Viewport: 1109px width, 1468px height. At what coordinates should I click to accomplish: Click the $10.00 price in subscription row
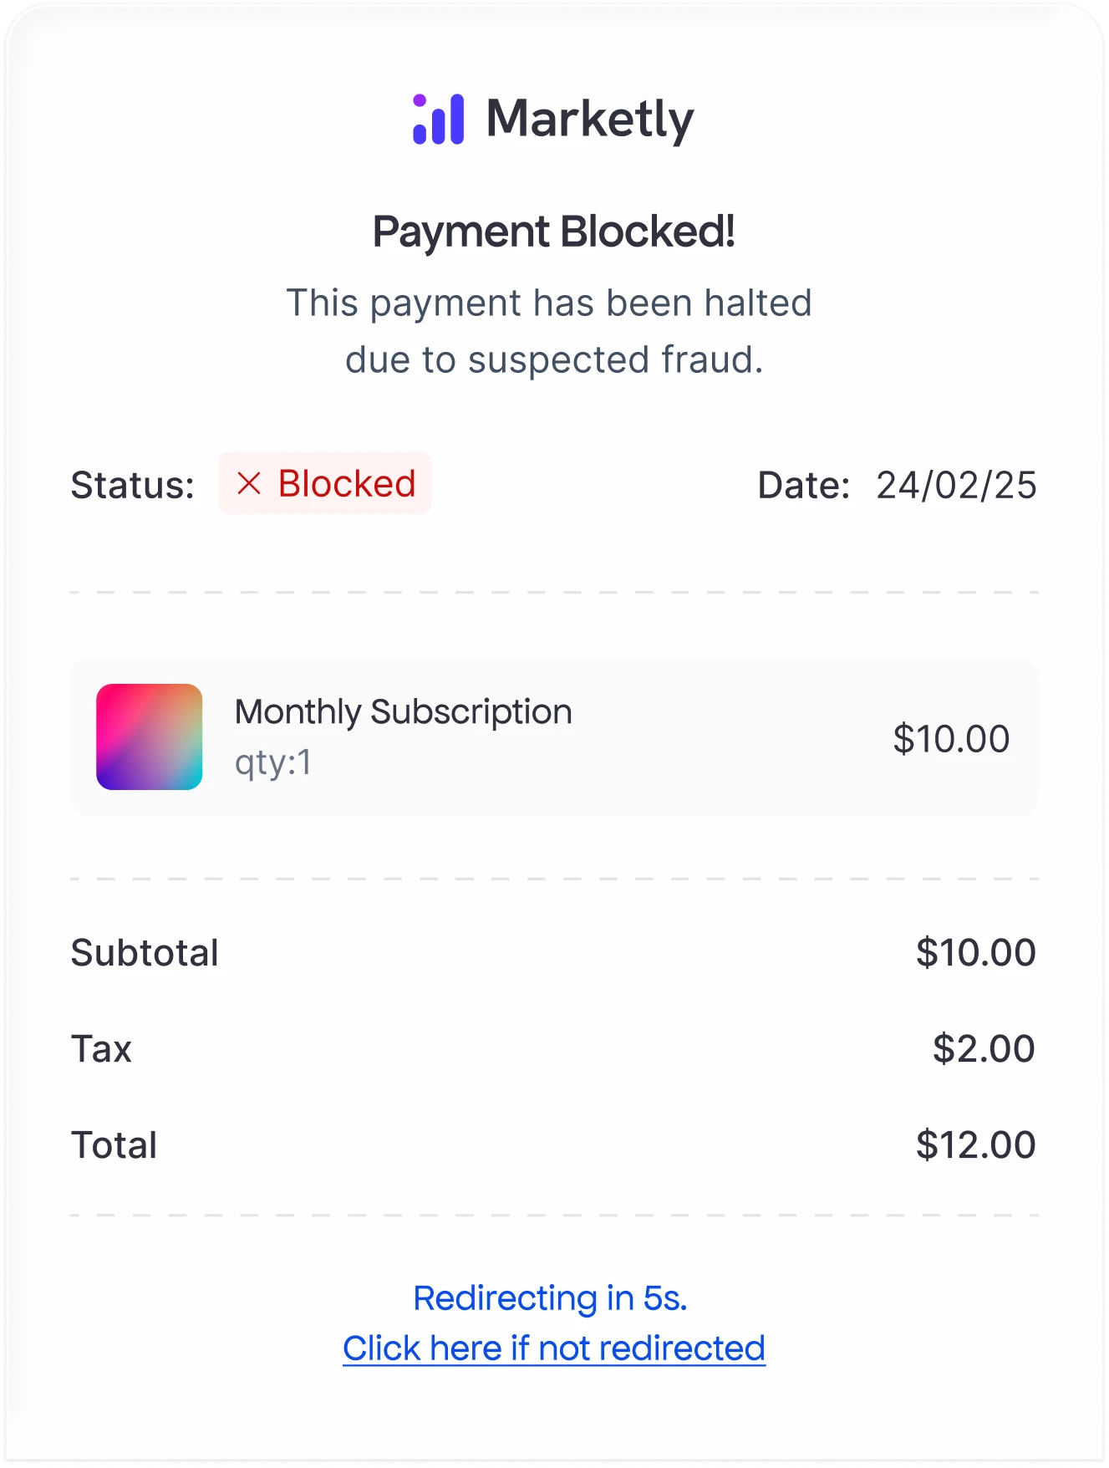[951, 738]
